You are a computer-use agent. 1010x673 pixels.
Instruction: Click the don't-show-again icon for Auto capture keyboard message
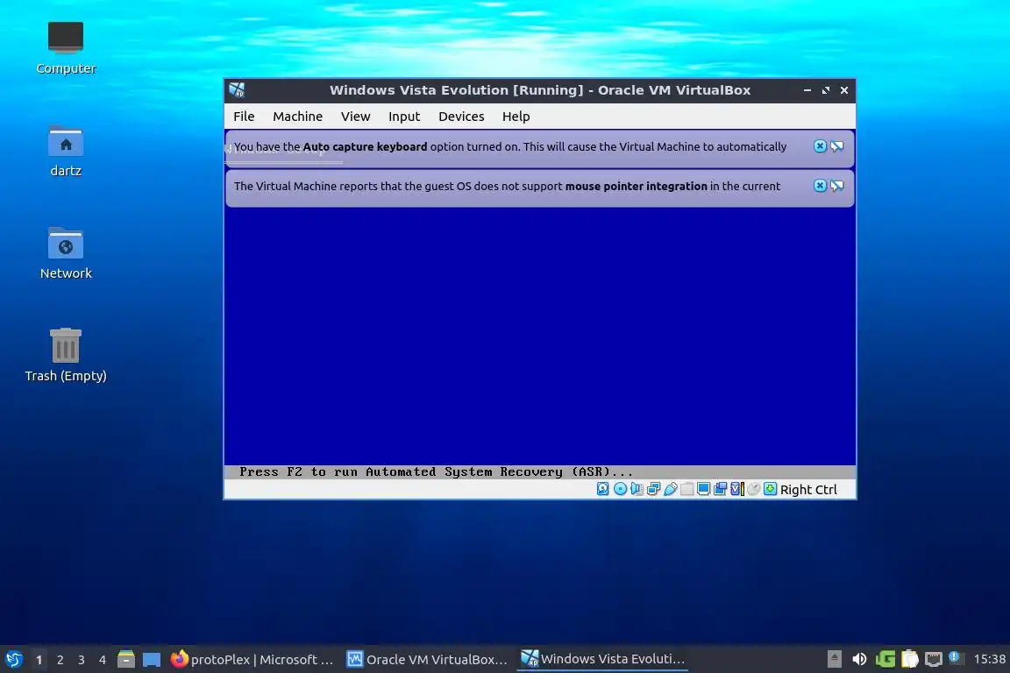837,146
